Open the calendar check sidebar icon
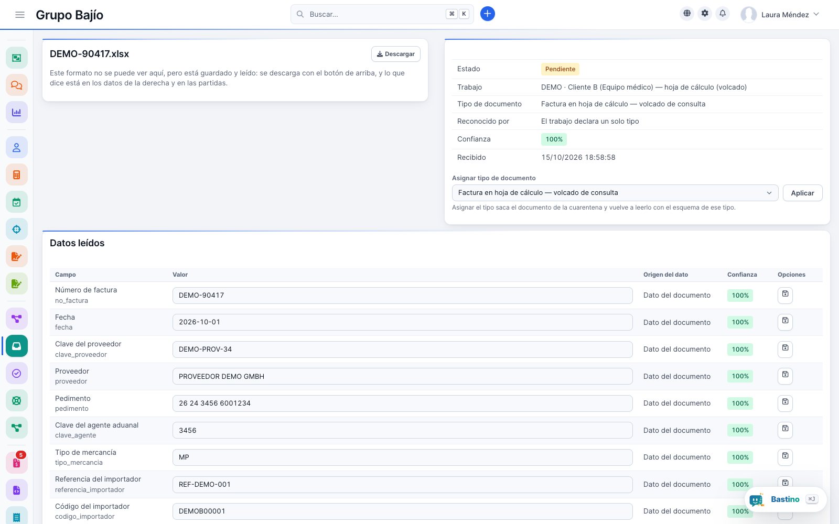 pos(17,202)
